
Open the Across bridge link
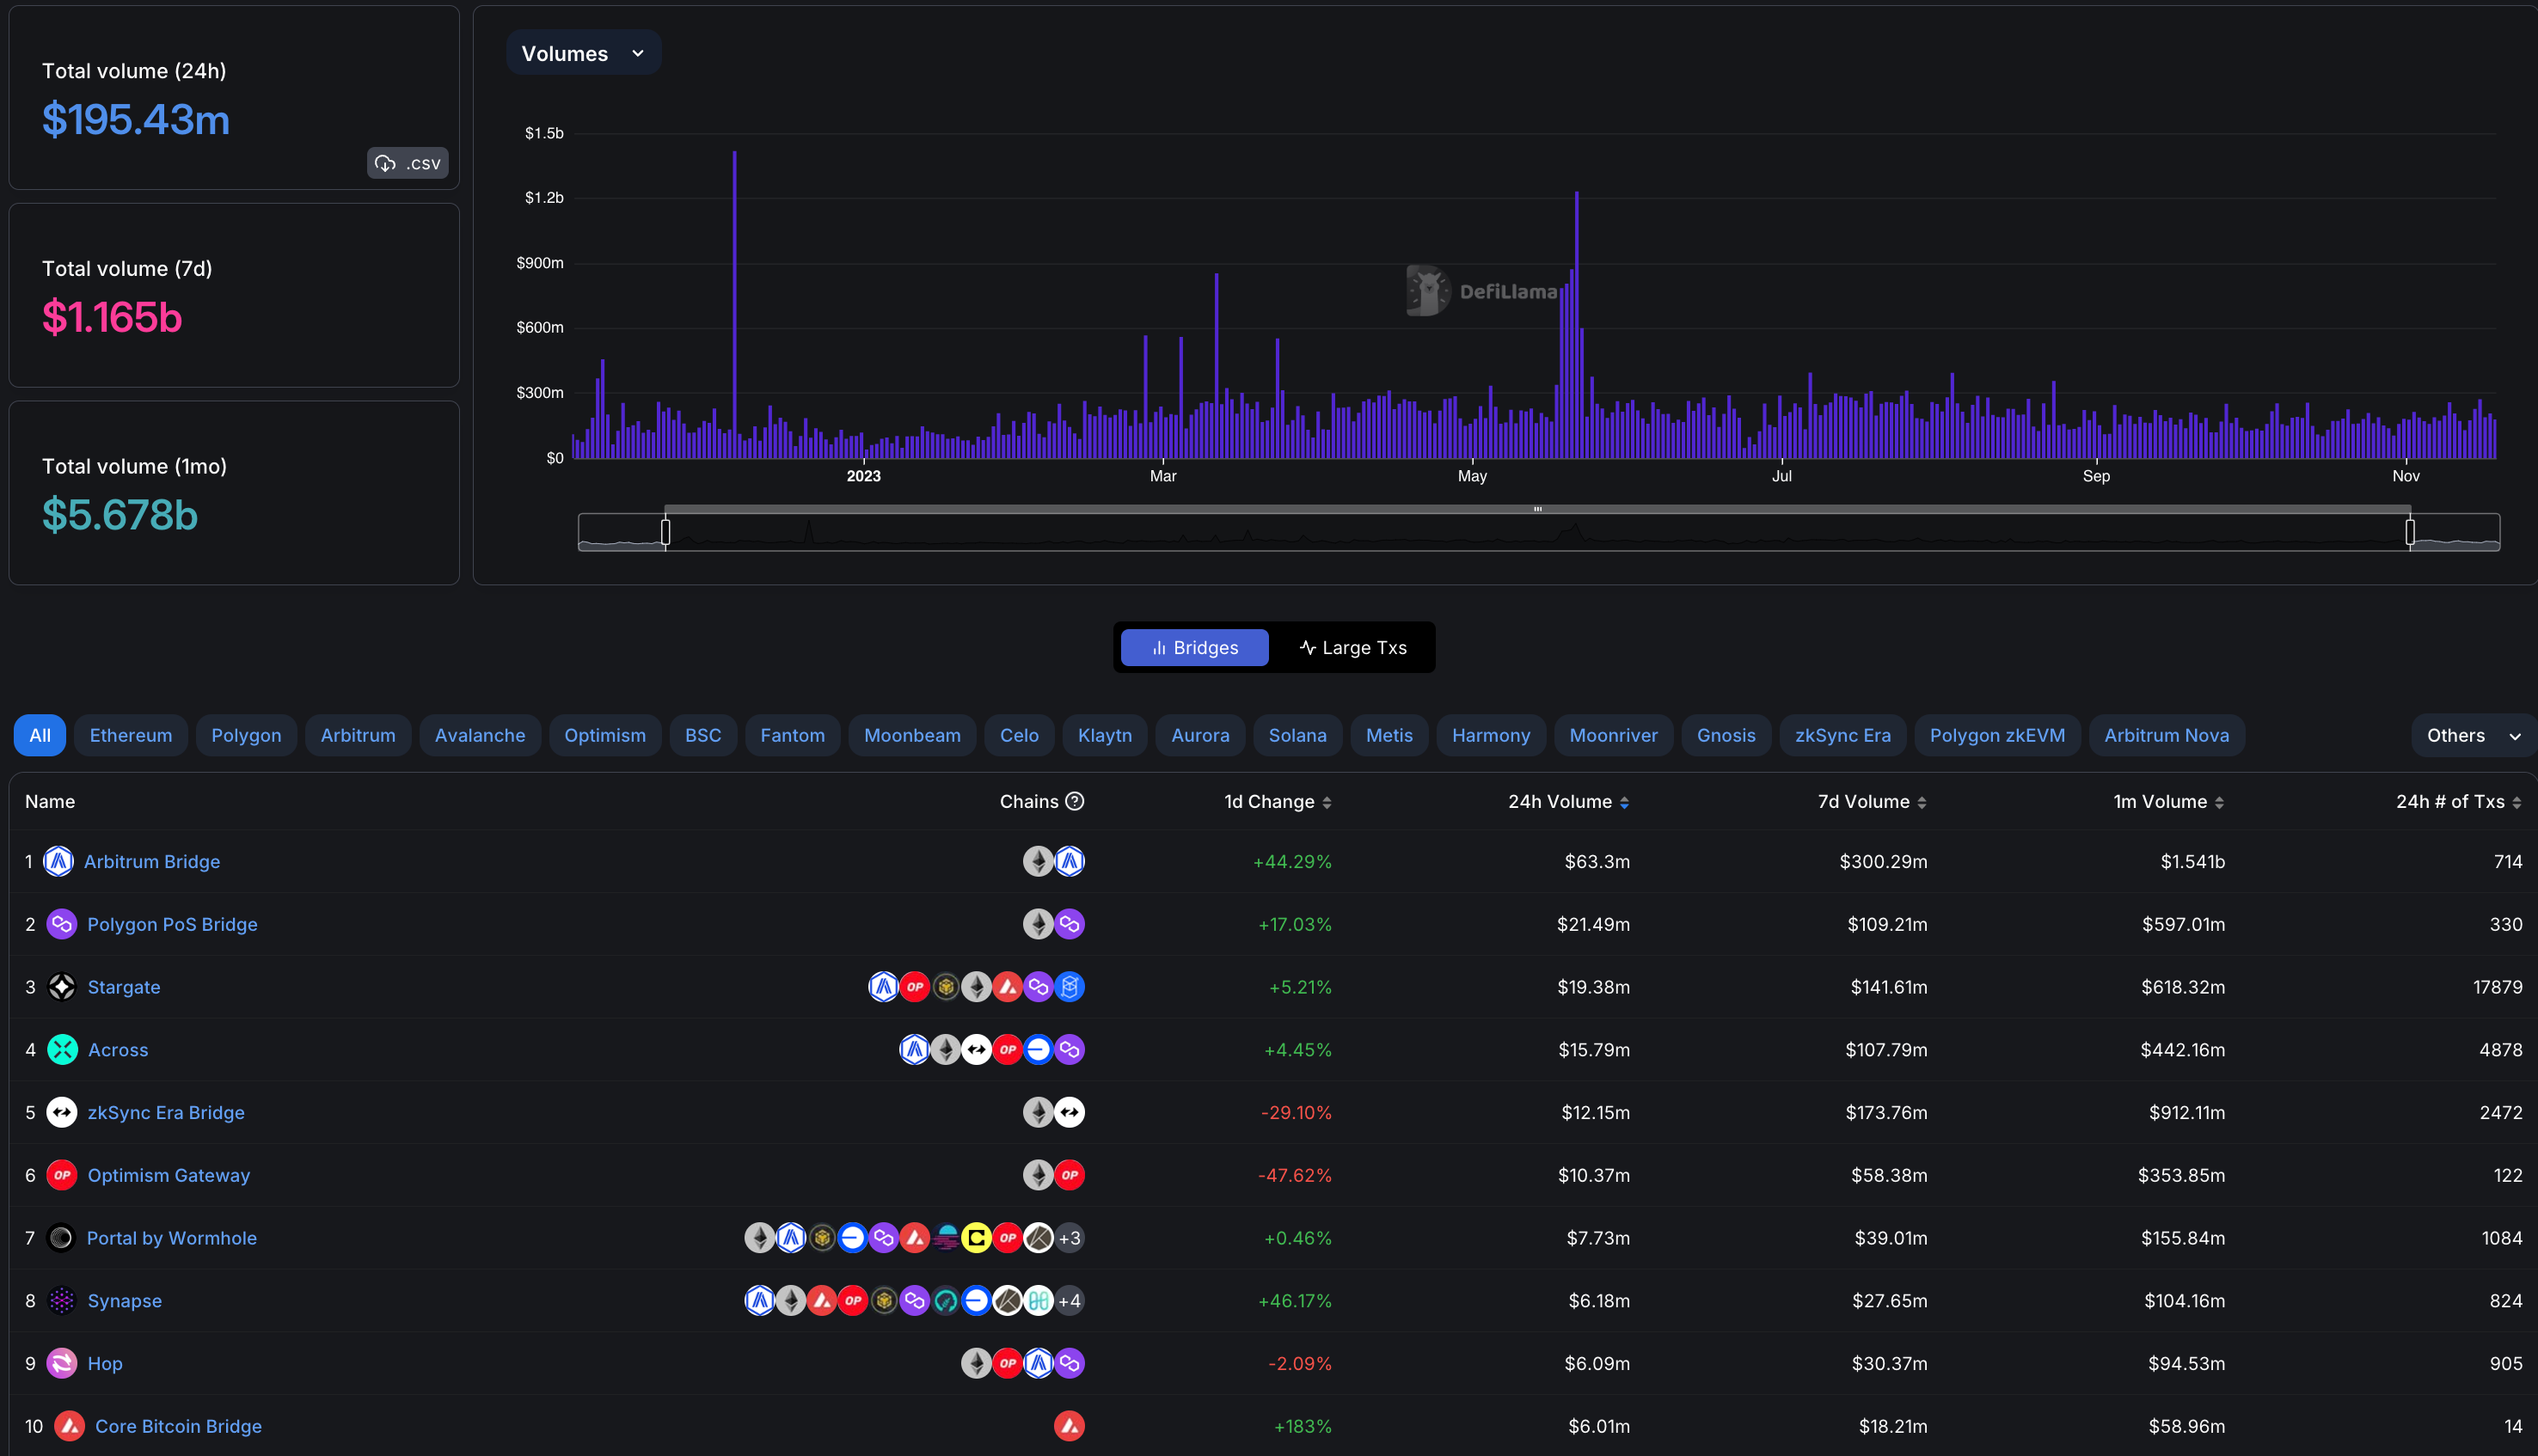(118, 1050)
